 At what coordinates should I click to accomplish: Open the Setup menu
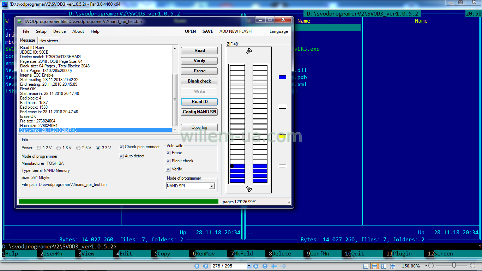coord(41,31)
